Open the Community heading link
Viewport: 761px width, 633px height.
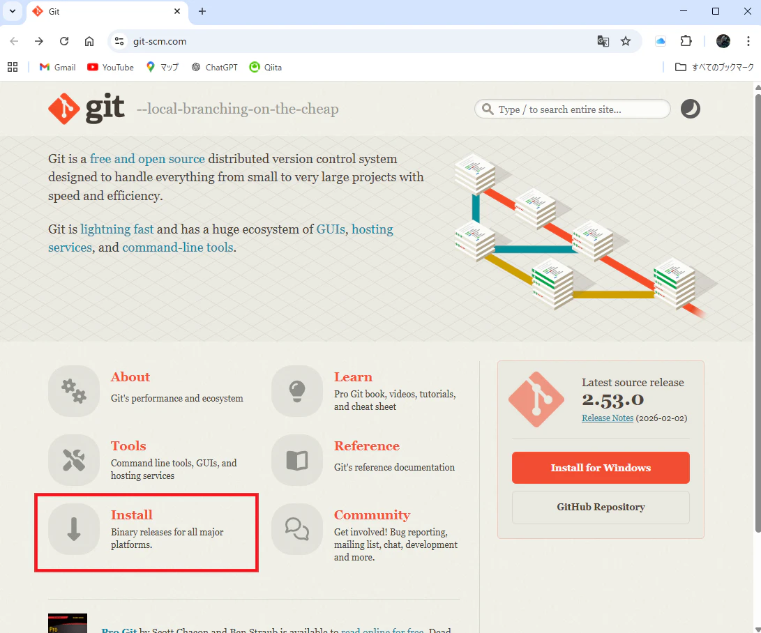click(x=372, y=514)
